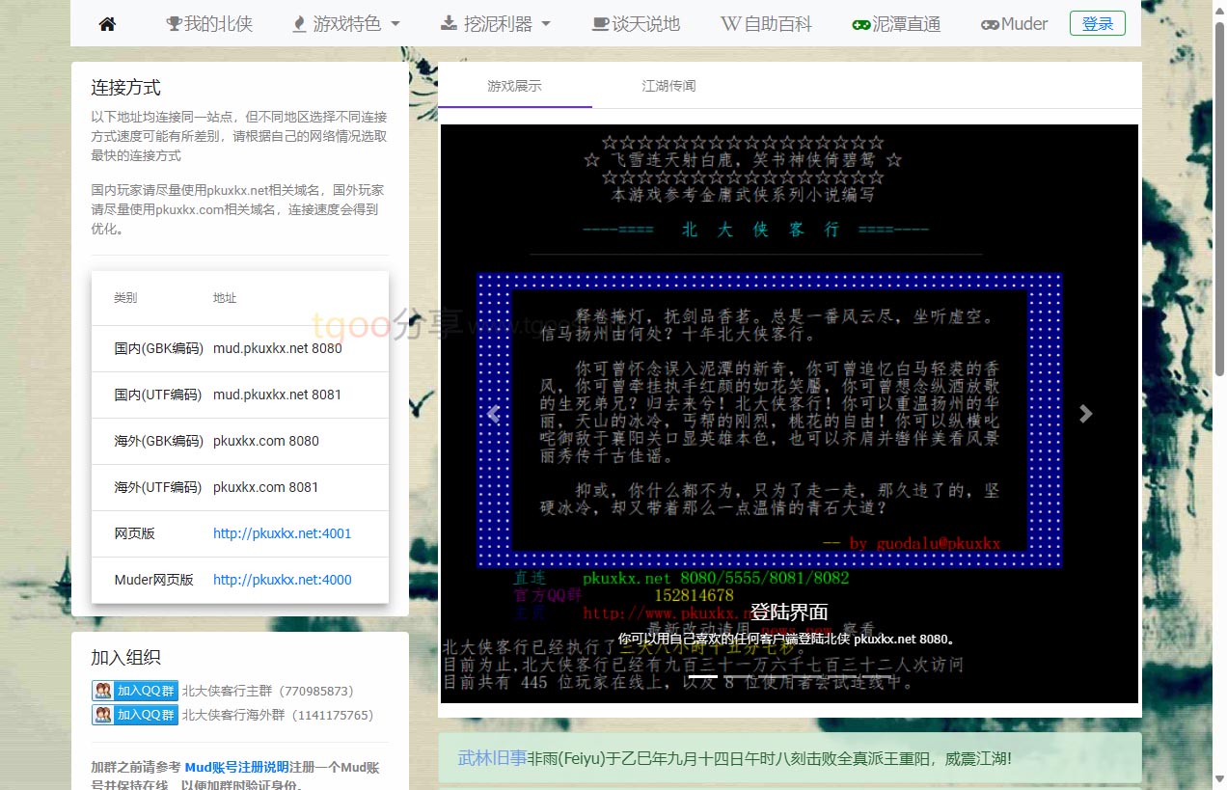Click the 登录 login button
Image resolution: width=1227 pixels, height=790 pixels.
click(1097, 24)
